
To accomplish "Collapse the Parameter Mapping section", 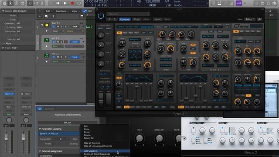I will (40, 129).
